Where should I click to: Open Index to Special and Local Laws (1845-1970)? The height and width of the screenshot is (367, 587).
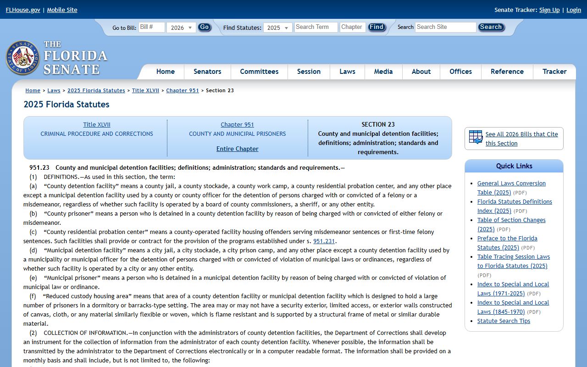click(513, 307)
